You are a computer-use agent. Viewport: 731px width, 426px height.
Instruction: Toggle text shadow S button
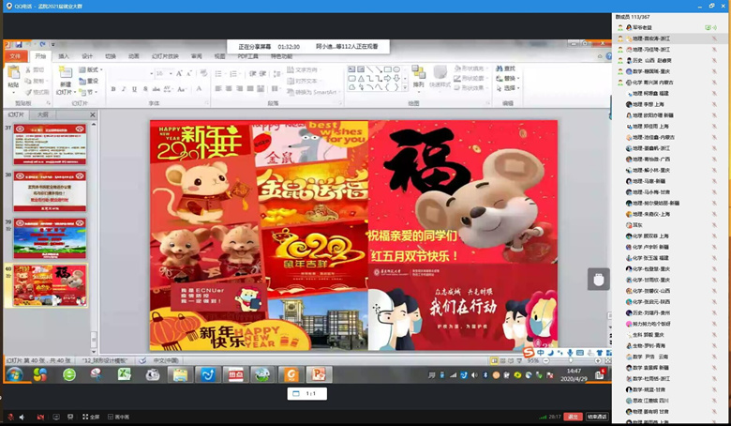pos(145,88)
